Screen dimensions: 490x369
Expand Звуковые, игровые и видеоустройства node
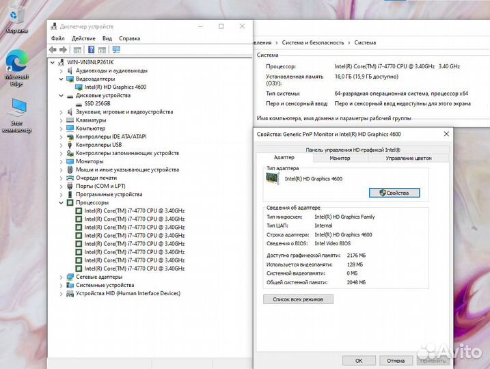[x=62, y=112]
